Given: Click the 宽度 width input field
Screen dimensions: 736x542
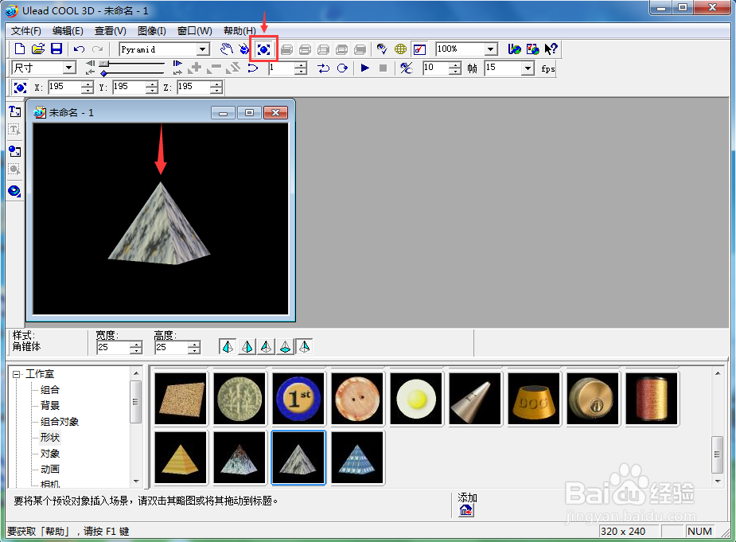Looking at the screenshot, I should (x=114, y=348).
